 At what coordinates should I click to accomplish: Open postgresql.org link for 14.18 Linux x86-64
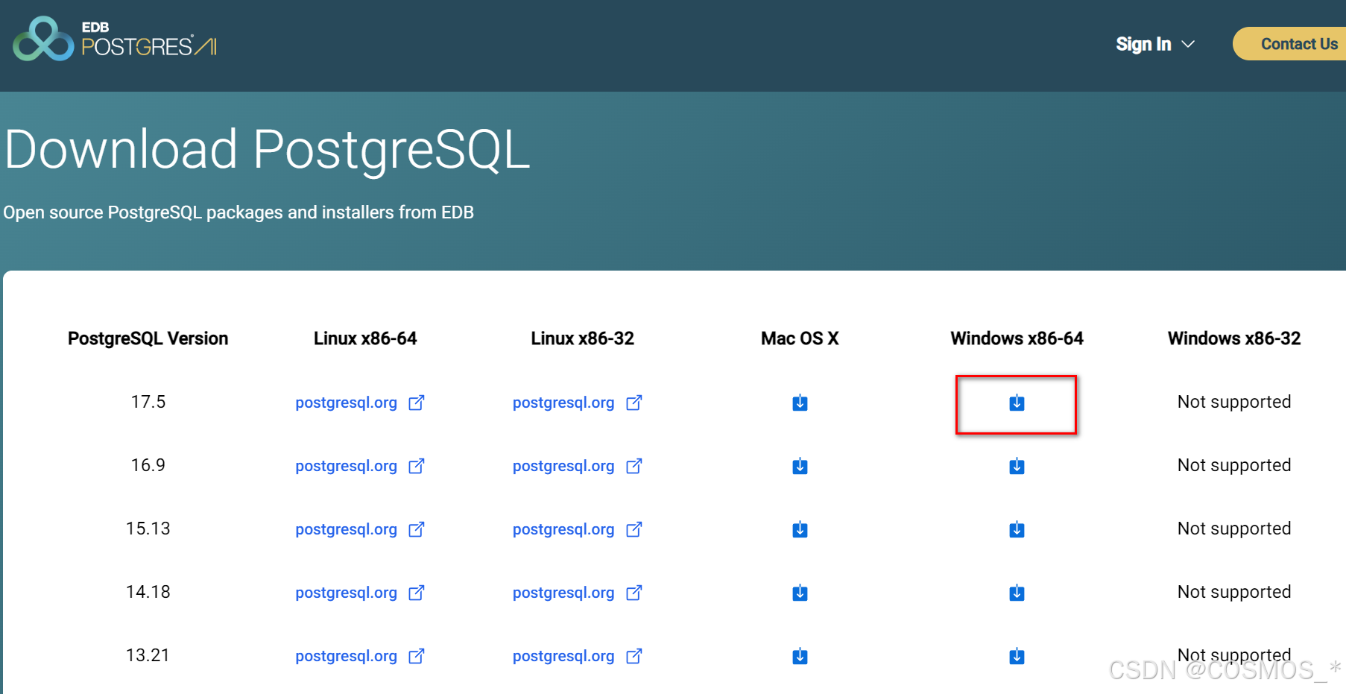tap(360, 593)
